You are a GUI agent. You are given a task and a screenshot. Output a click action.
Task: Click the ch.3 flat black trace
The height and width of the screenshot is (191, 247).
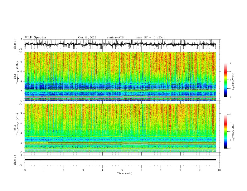[120, 160]
